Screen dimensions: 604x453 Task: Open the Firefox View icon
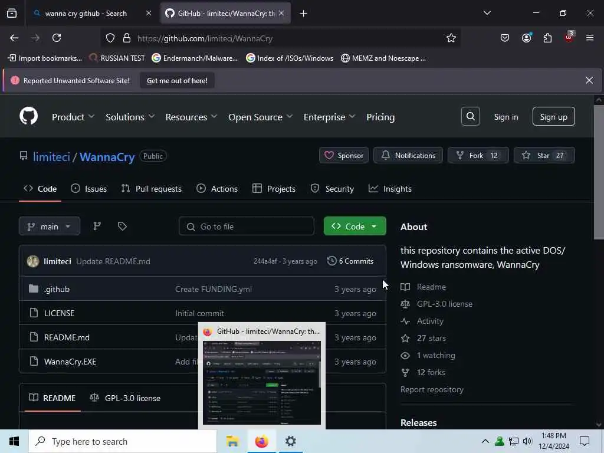[12, 14]
